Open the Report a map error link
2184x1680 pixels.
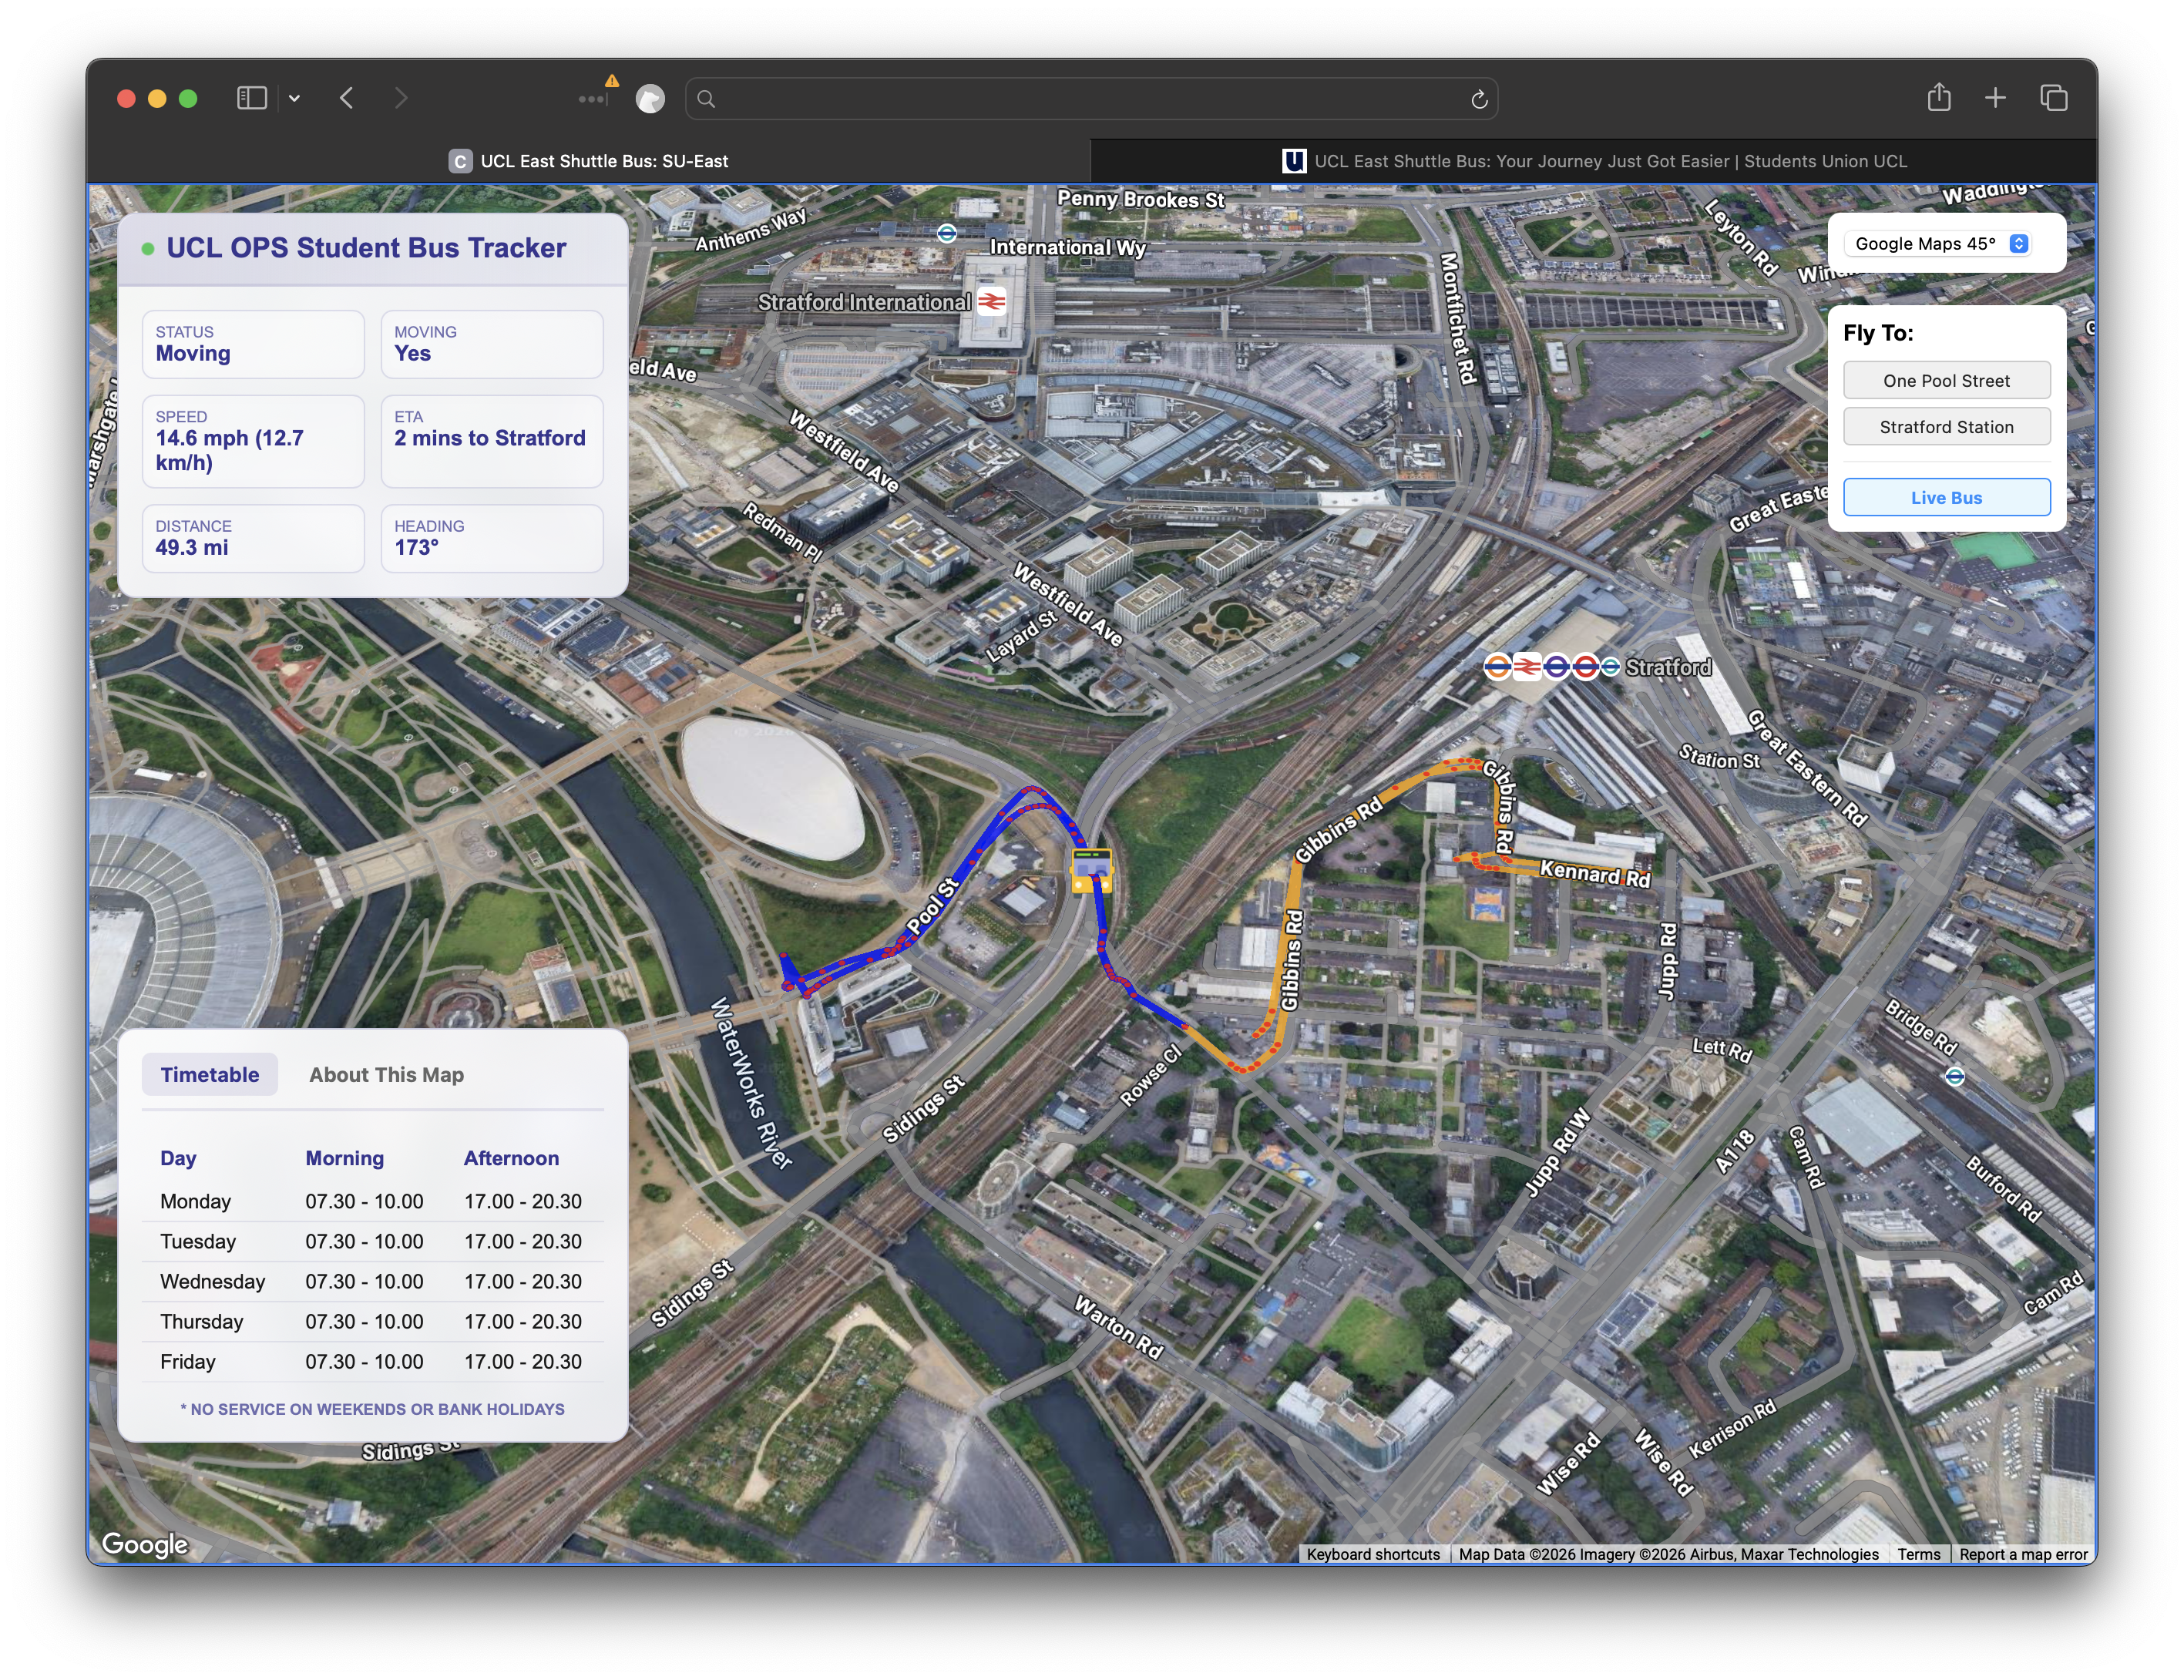click(x=2022, y=1554)
